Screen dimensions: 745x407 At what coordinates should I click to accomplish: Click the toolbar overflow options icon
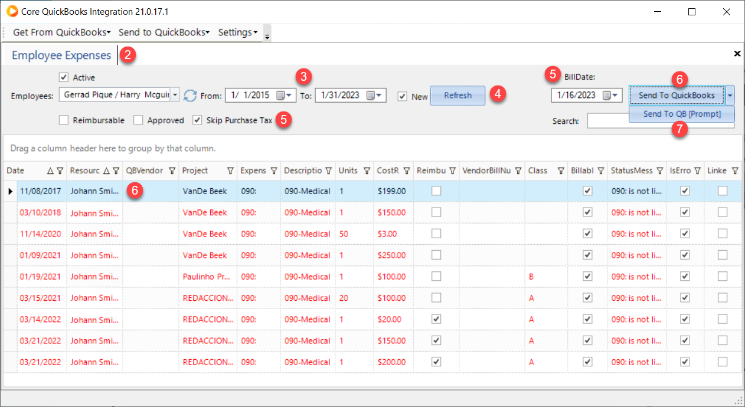tap(267, 35)
